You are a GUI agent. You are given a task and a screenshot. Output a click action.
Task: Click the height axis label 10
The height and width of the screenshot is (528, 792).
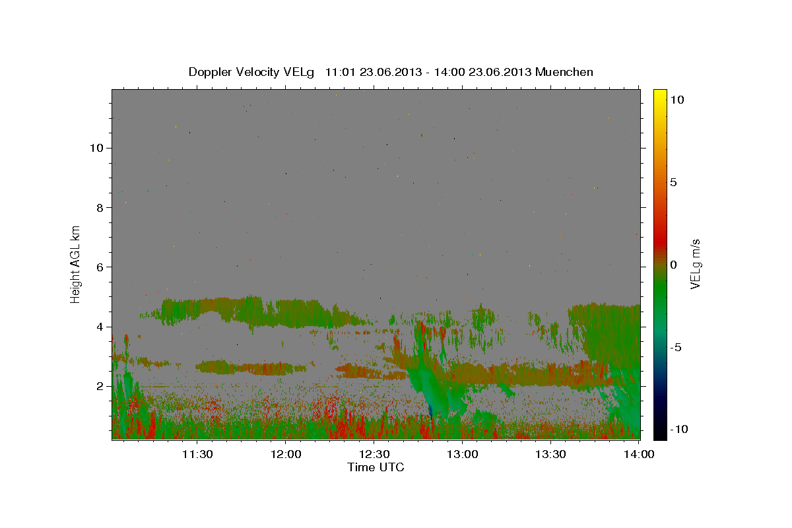point(96,148)
